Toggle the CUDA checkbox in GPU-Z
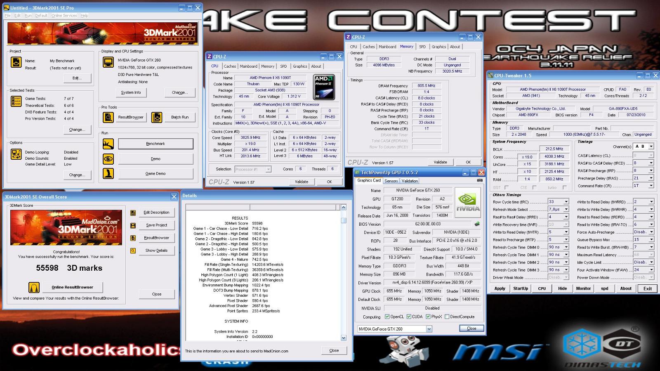This screenshot has height=371, width=660. click(409, 317)
